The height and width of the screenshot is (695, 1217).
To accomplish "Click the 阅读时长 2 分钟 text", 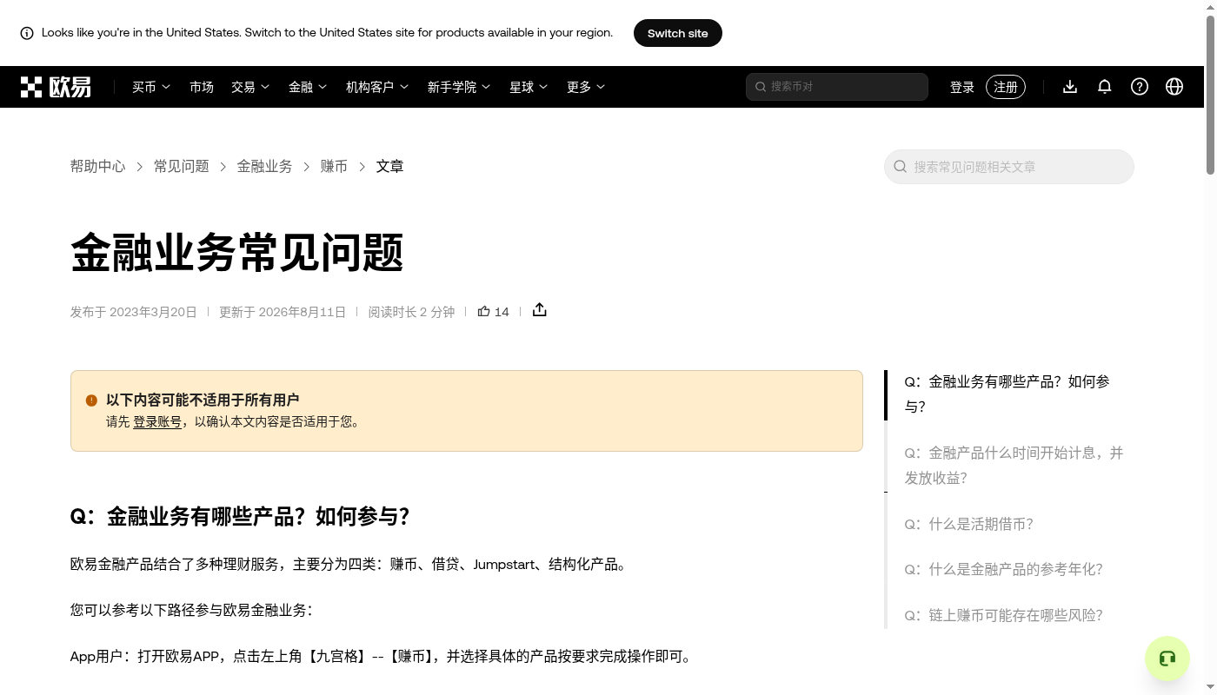I will coord(411,312).
